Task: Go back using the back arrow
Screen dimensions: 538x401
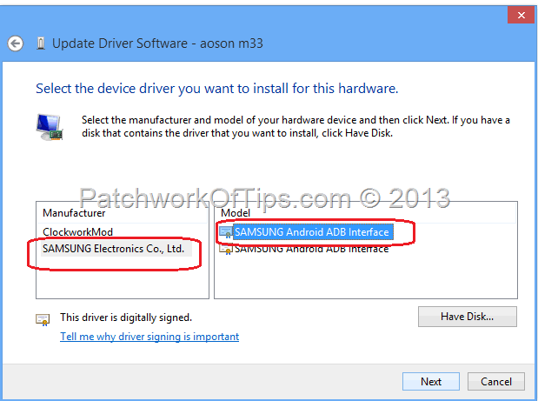Action: point(15,43)
